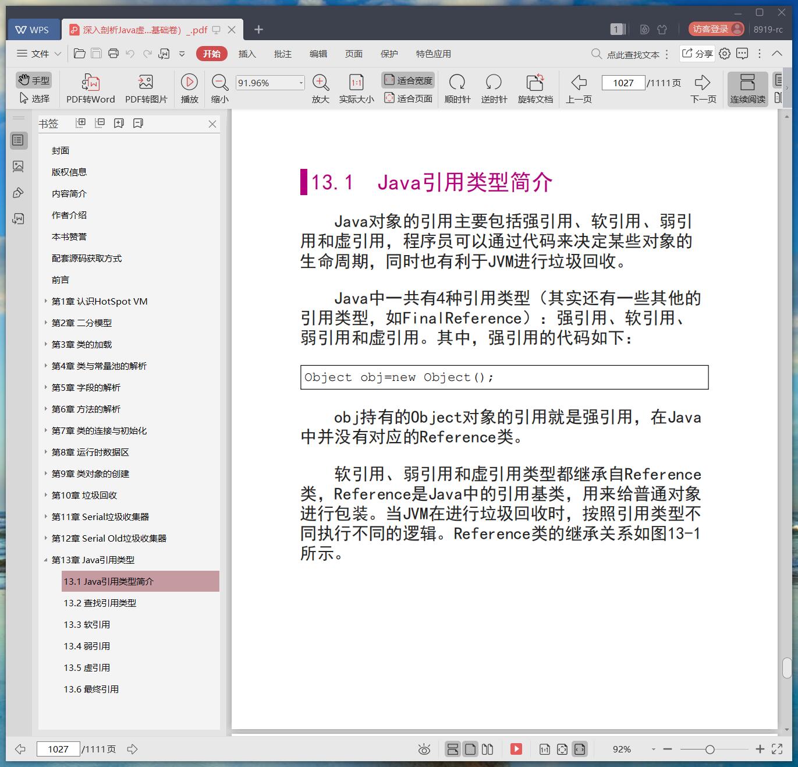Switch to the 特色应用 tab

coord(433,54)
